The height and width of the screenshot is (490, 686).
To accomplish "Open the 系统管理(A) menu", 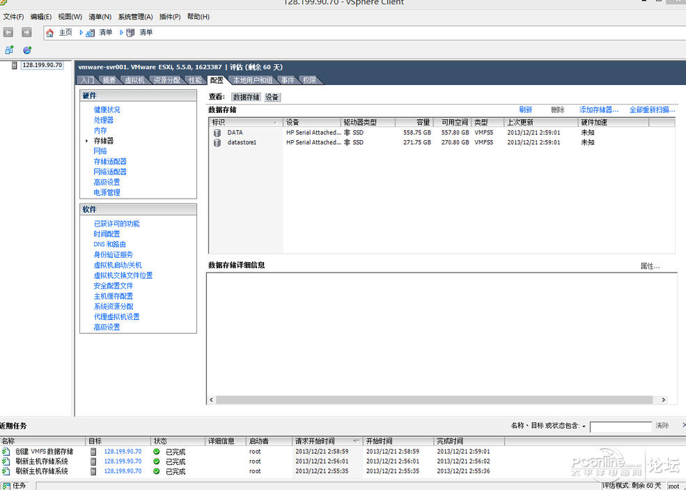I will 135,17.
